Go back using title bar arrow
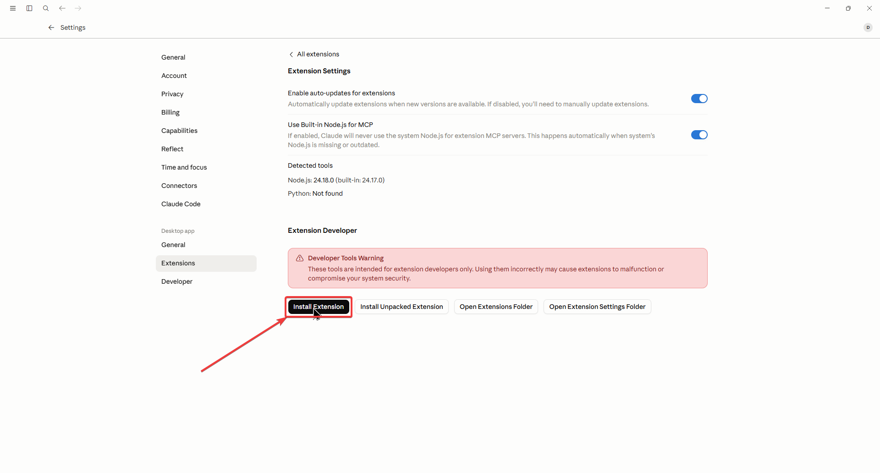Image resolution: width=880 pixels, height=473 pixels. (62, 8)
